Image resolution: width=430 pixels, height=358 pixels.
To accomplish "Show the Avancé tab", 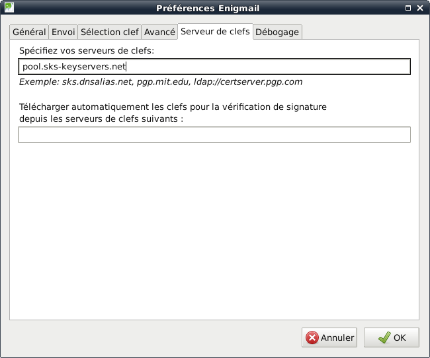I will tap(159, 32).
